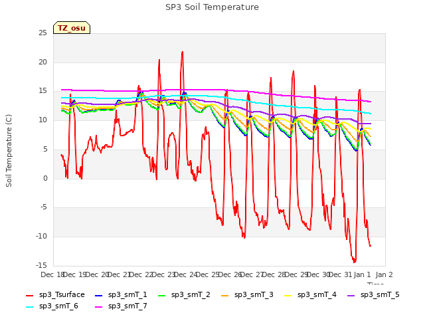Click the orange sp3_smT_3 legend swatch
This screenshot has width=425, height=319.
point(224,295)
